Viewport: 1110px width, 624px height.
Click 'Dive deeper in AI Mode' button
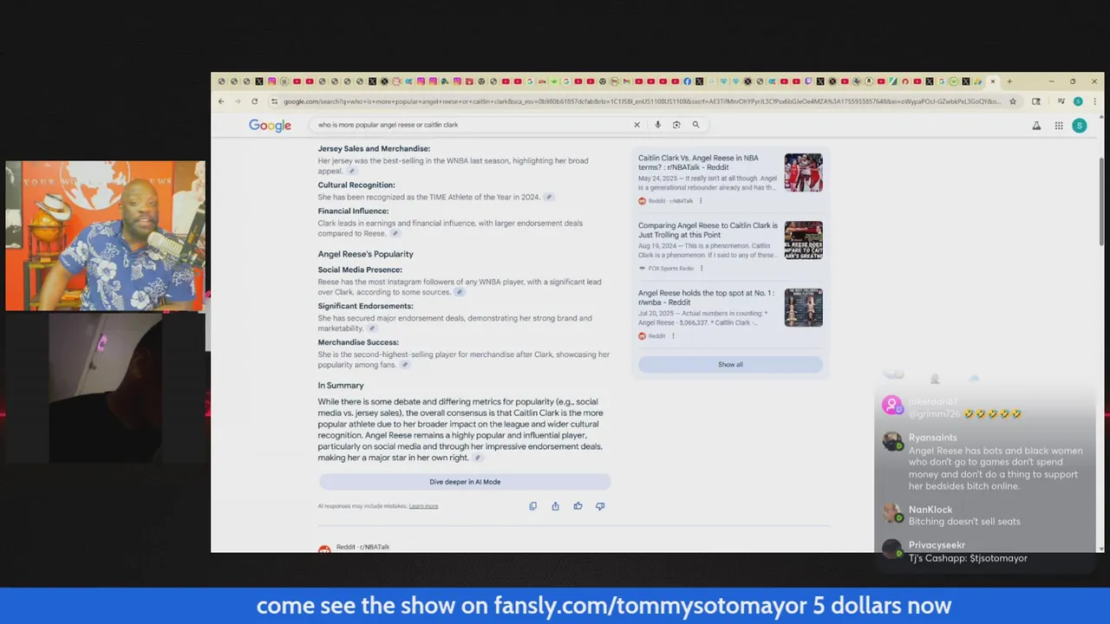tap(465, 482)
